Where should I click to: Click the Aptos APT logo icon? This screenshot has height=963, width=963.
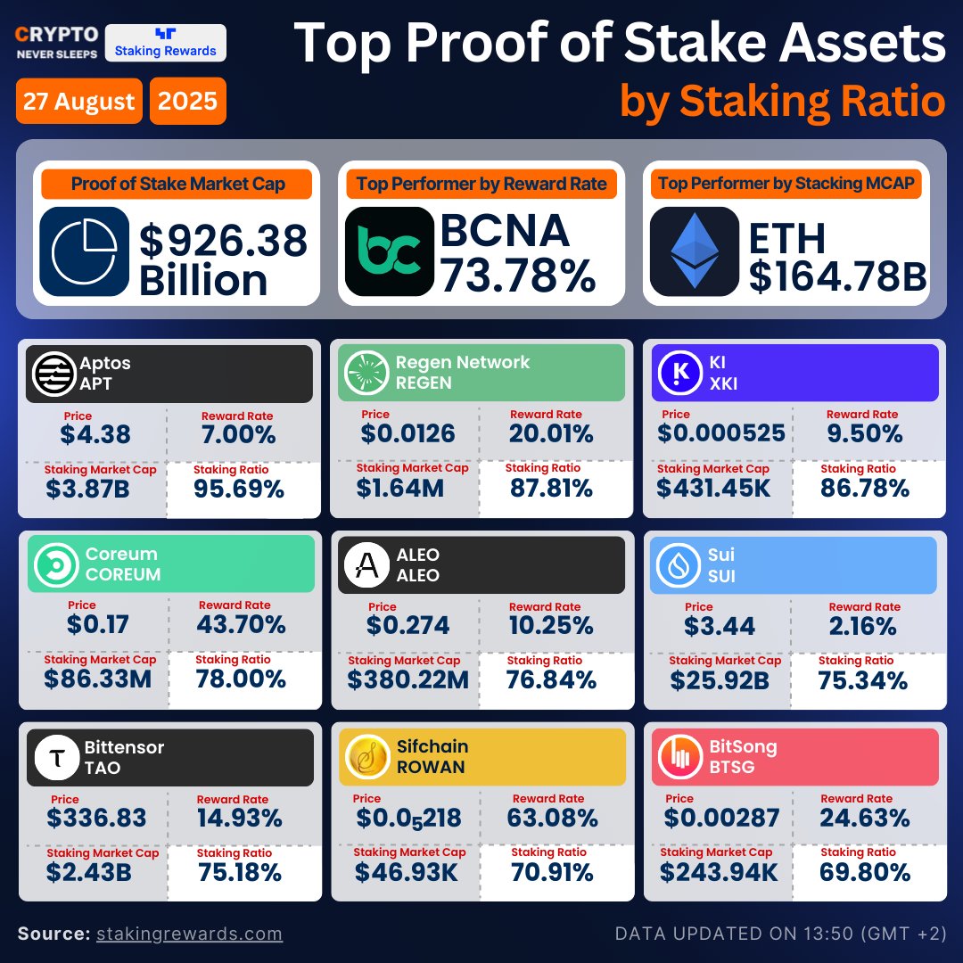coord(53,374)
